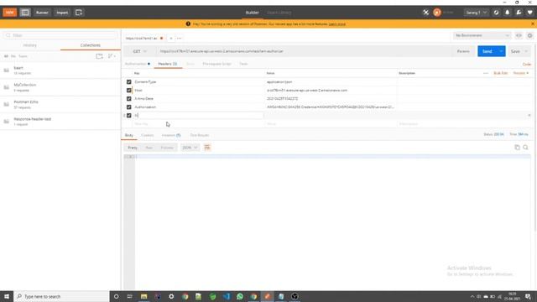
Task: Open the Runner
Action: pos(42,13)
